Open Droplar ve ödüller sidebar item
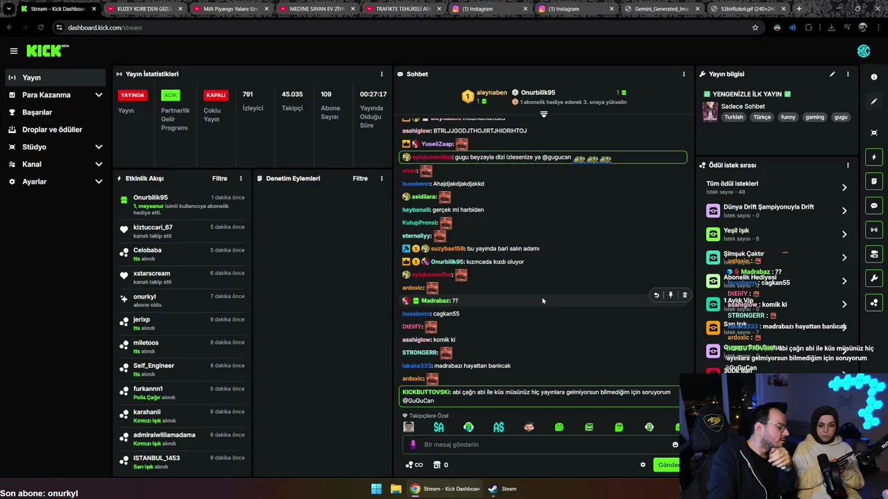The height and width of the screenshot is (499, 888). pyautogui.click(x=54, y=130)
